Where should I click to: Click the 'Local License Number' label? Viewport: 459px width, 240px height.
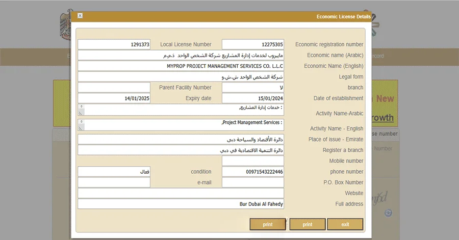click(186, 44)
